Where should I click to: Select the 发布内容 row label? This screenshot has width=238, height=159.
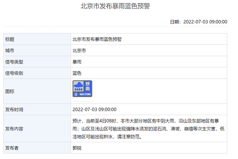coord(14,129)
